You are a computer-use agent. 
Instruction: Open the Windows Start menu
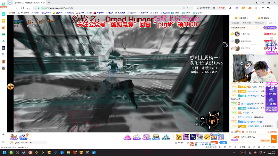[5, 153]
